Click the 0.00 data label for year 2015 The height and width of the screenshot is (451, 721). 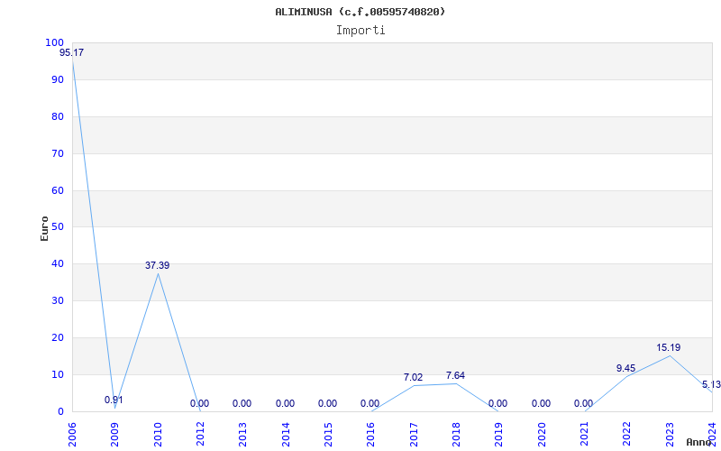(327, 403)
